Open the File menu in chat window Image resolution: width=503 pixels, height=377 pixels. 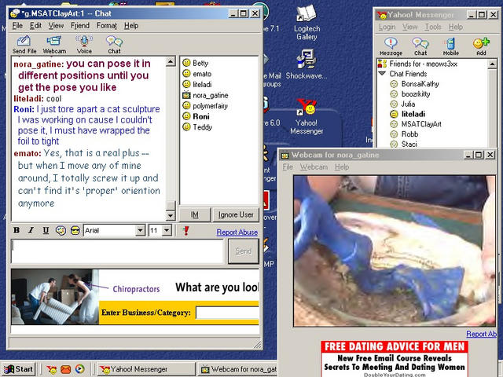click(17, 26)
